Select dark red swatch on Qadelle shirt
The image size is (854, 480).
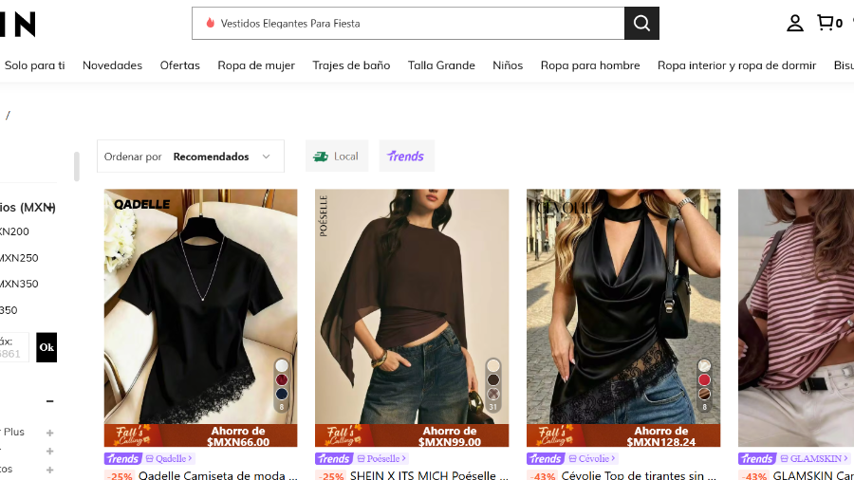(x=282, y=379)
